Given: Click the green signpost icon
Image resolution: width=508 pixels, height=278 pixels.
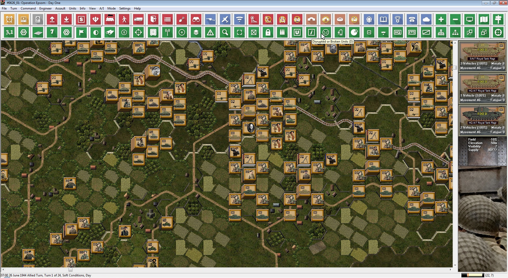Looking at the screenshot, I should [x=498, y=19].
